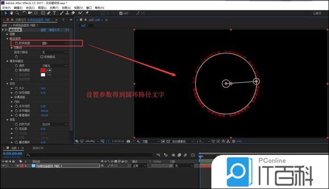Click the timeline layer search field
Image resolution: width=329 pixels, height=189 pixels.
tap(89, 155)
